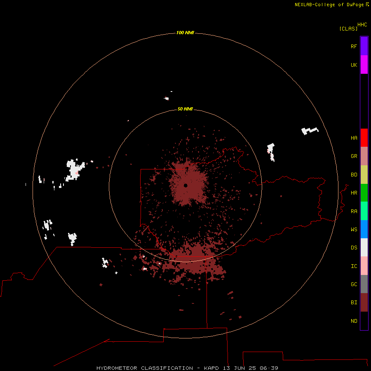The image size is (371, 371).
Task: Click the NEXLAB-College of DuPage text
Action: tap(329, 5)
